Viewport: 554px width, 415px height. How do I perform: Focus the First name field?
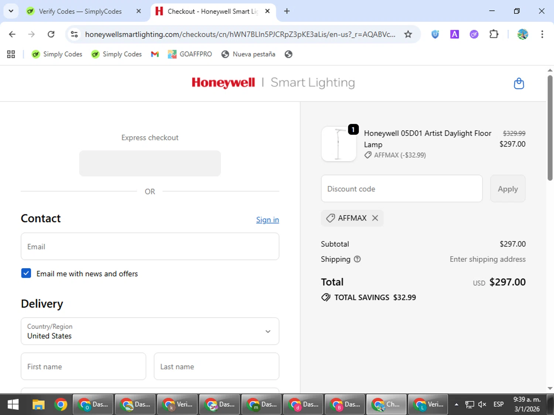pyautogui.click(x=83, y=366)
